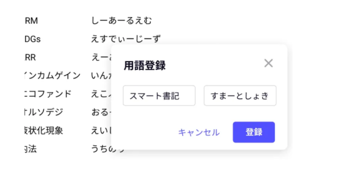This screenshot has width=346, height=181.
Task: Click the term field containing スマート書記
Action: click(x=159, y=96)
